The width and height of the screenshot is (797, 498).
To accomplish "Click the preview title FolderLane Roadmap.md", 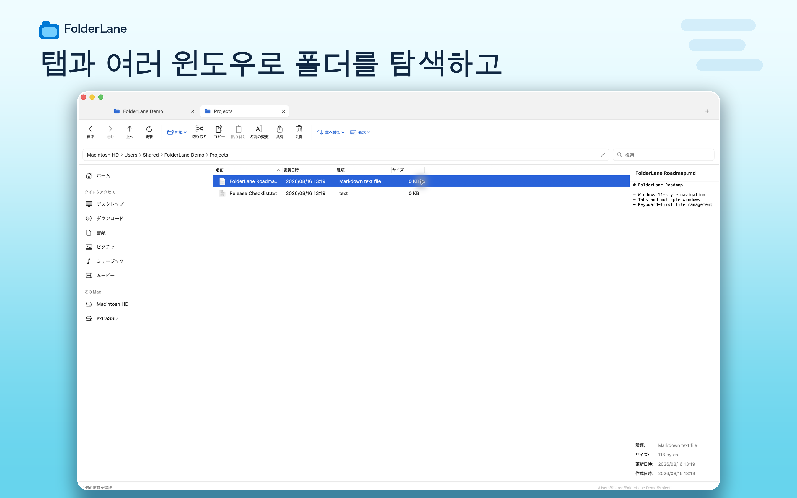I will pyautogui.click(x=665, y=173).
